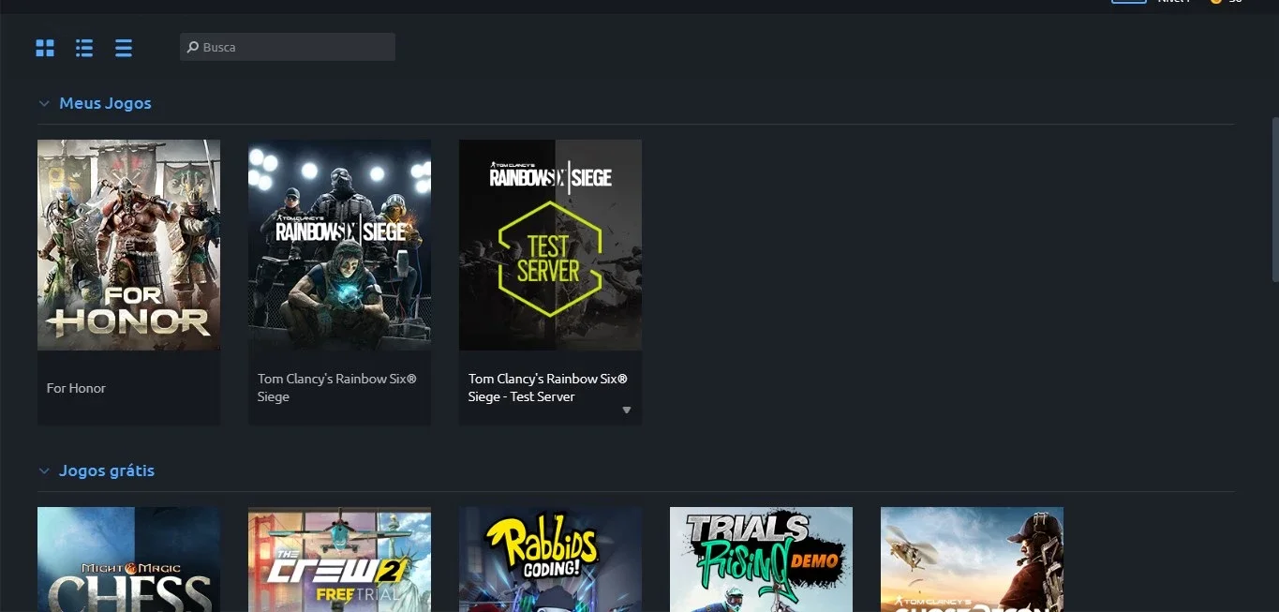Select Ghost Recon game tile
Viewport: 1279px width, 612px height.
(972, 560)
